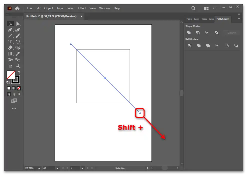The width and height of the screenshot is (247, 175).
Task: Select the Rotate tool
Action: tap(18, 42)
